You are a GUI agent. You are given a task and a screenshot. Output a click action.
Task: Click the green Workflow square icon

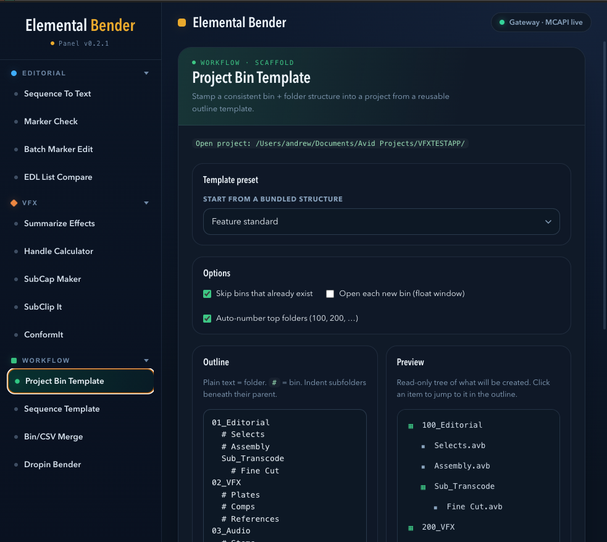(14, 361)
